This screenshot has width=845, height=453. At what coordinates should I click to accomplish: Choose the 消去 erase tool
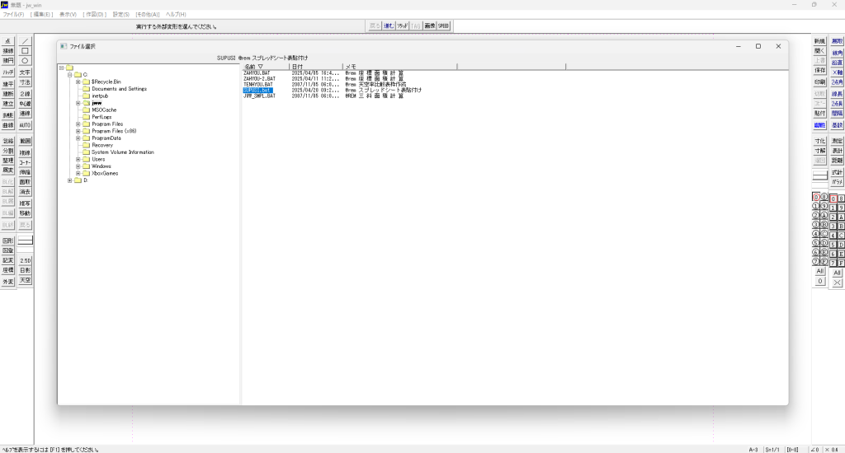(x=25, y=192)
